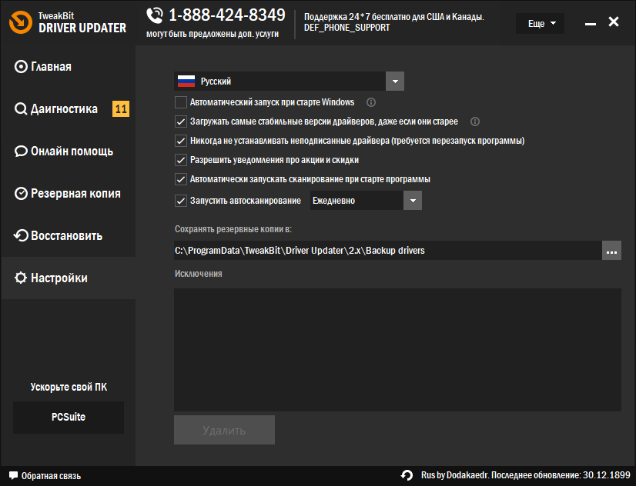The height and width of the screenshot is (486, 636).
Task: Open the Обратная связь link
Action: pyautogui.click(x=51, y=476)
